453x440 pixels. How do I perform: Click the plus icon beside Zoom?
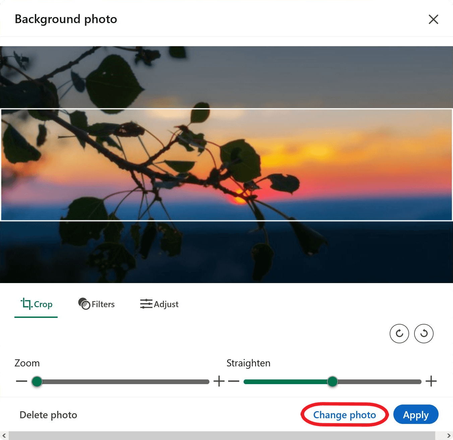point(219,381)
